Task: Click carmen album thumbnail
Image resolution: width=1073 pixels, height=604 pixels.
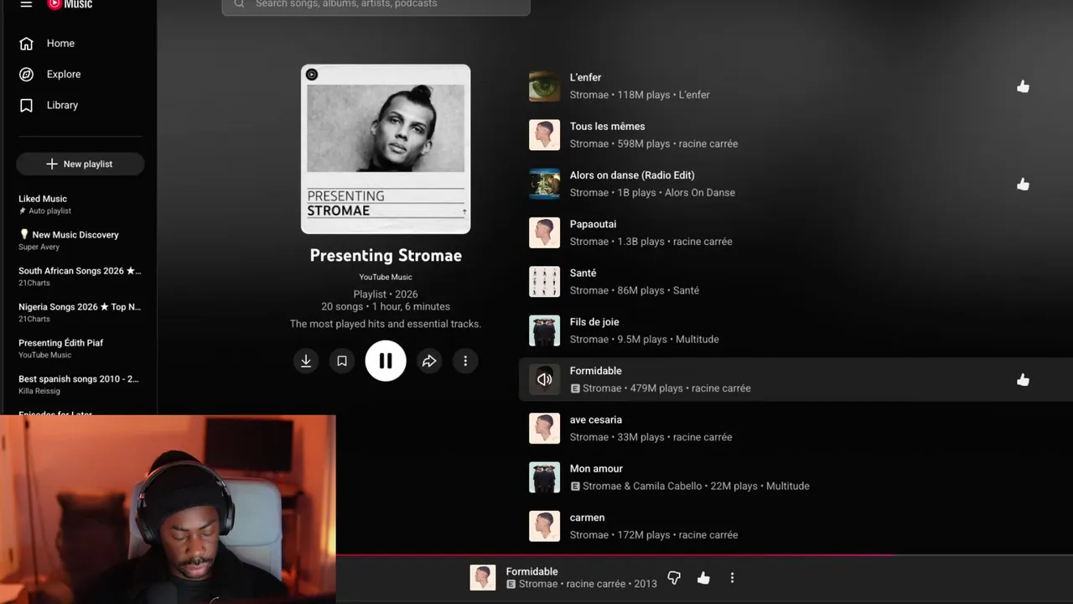Action: pyautogui.click(x=544, y=526)
